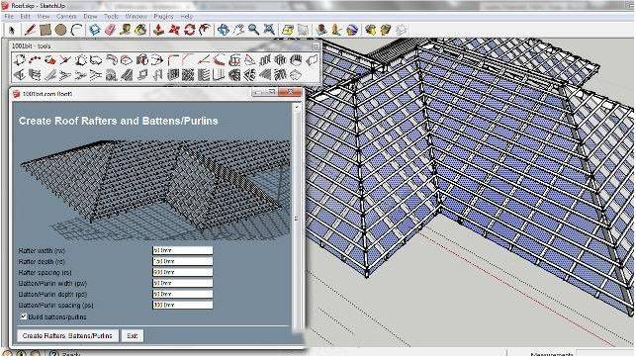Open the Window menu

136,17
